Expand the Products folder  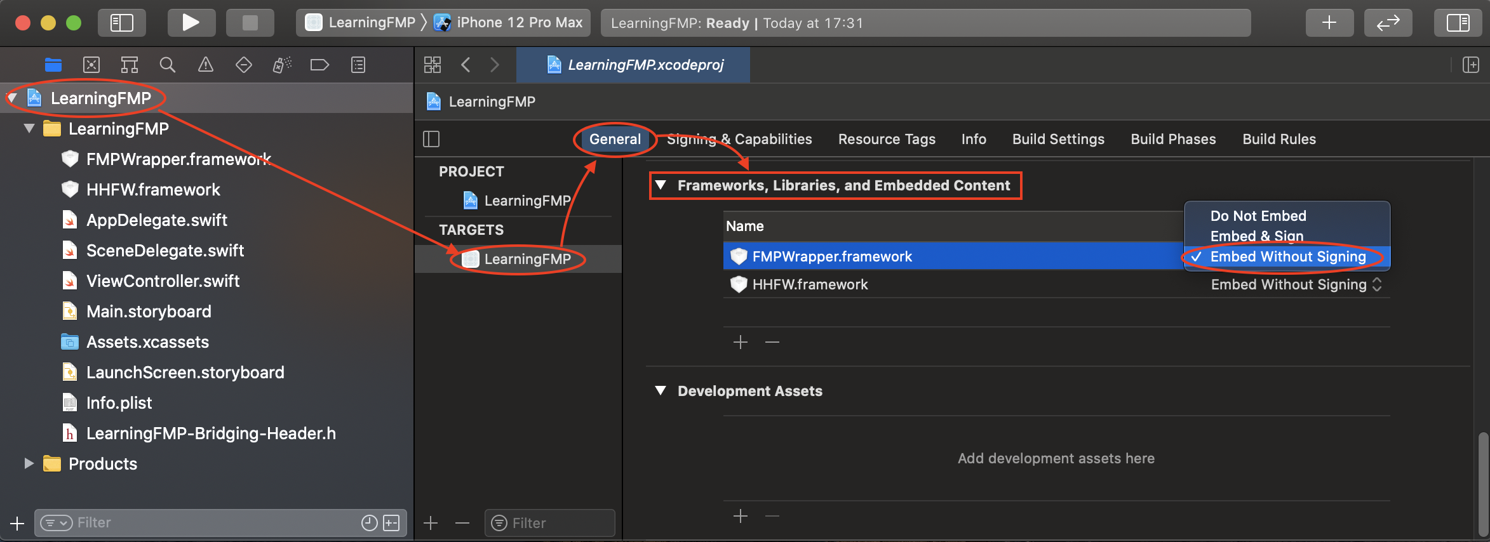(29, 464)
